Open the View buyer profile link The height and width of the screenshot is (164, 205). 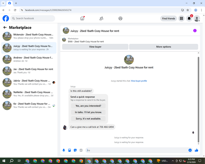[139, 81]
